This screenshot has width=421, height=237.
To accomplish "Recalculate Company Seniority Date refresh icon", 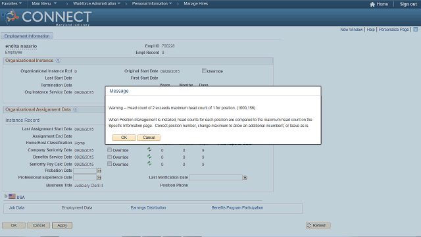I will pyautogui.click(x=149, y=149).
